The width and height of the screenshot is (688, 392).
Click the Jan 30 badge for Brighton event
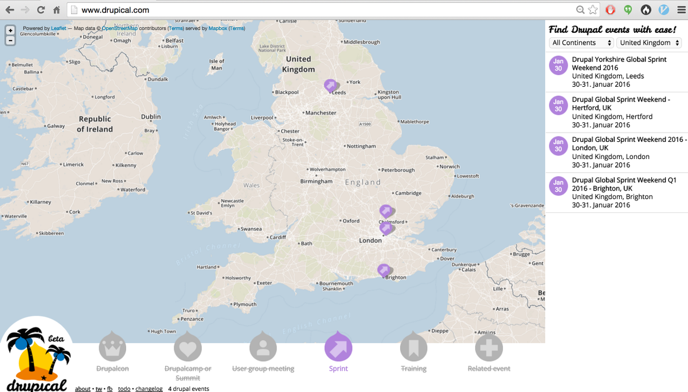(558, 185)
